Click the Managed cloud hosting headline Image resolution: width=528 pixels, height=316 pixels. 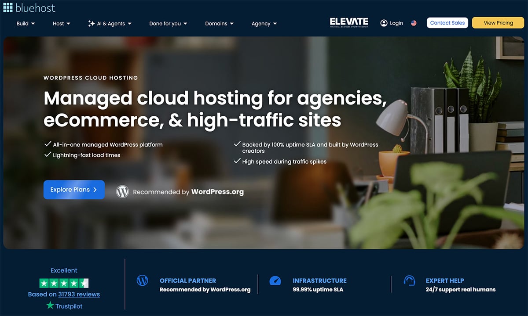pyautogui.click(x=215, y=109)
